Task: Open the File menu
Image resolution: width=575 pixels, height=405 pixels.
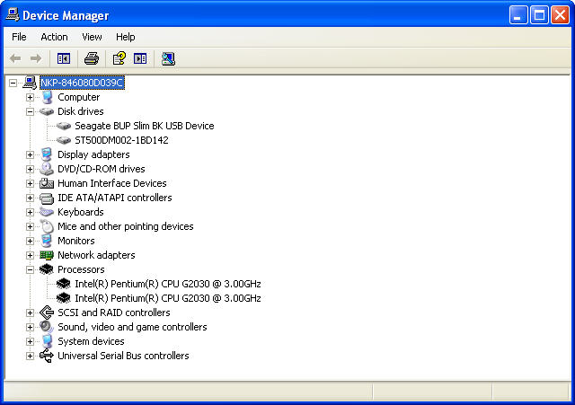Action: 19,37
